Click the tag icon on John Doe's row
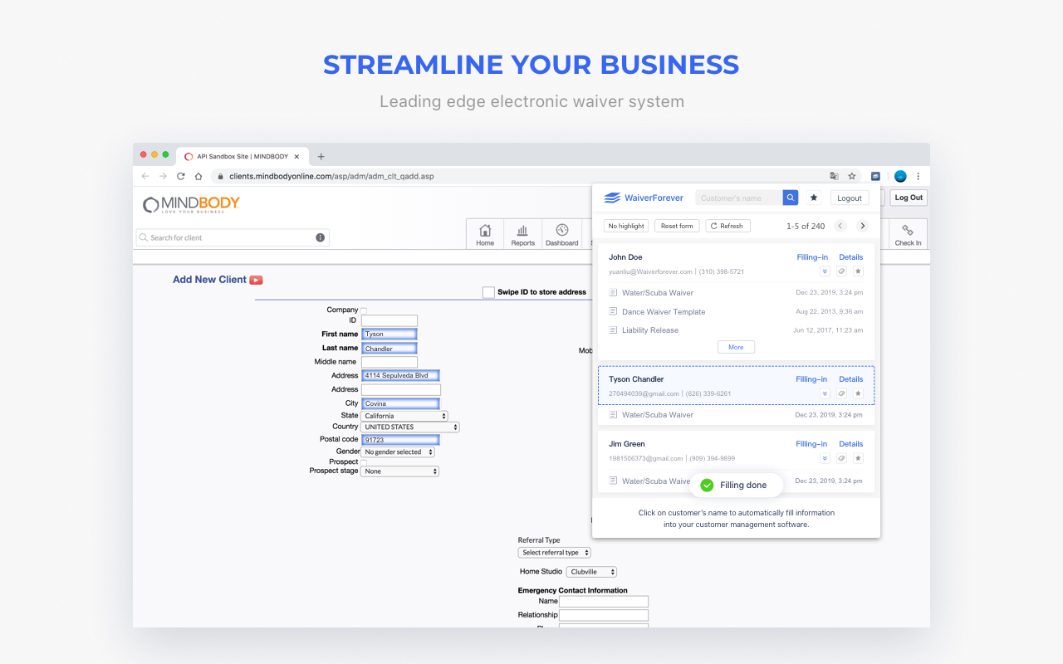 click(841, 271)
